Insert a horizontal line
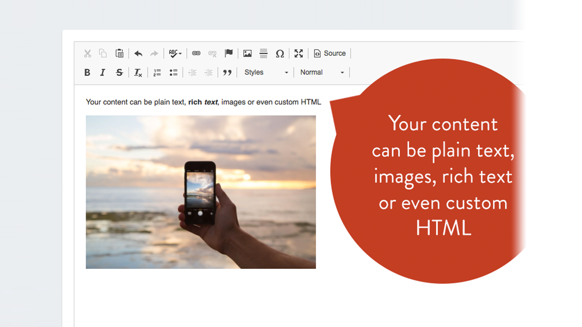Screen dimensions: 582x327 (263, 53)
